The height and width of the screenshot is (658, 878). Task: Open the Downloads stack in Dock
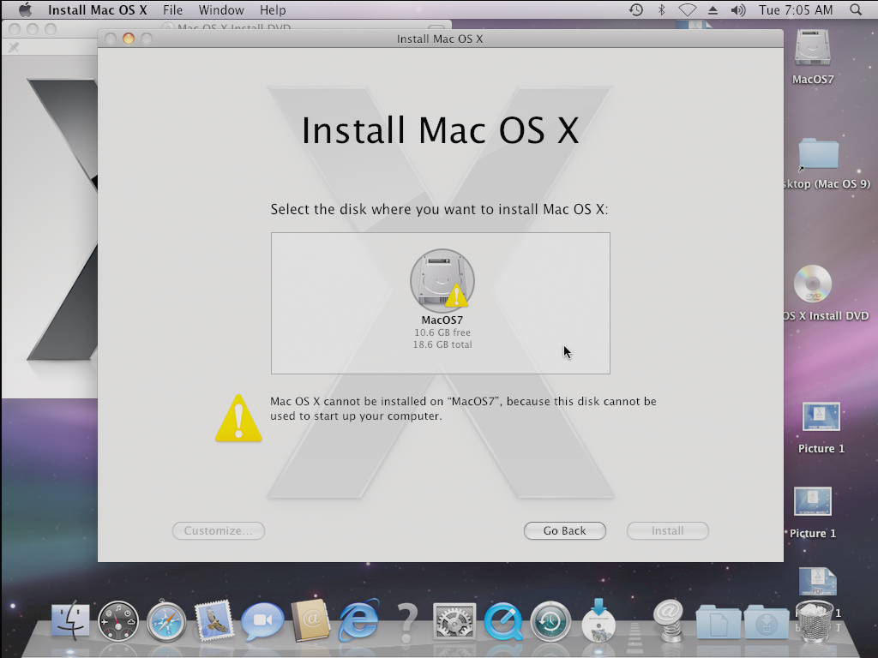[767, 622]
